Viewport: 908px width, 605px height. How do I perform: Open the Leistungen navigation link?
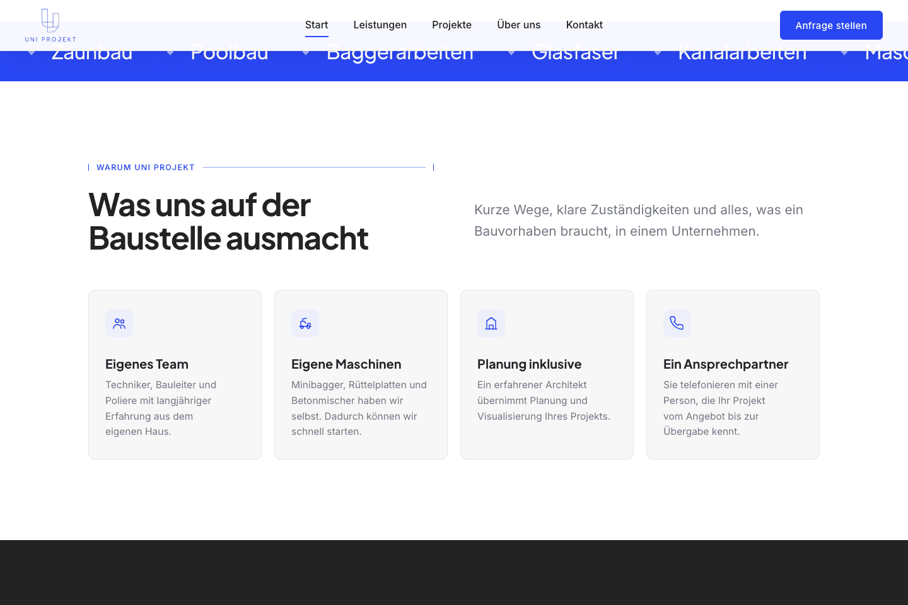[x=380, y=25]
